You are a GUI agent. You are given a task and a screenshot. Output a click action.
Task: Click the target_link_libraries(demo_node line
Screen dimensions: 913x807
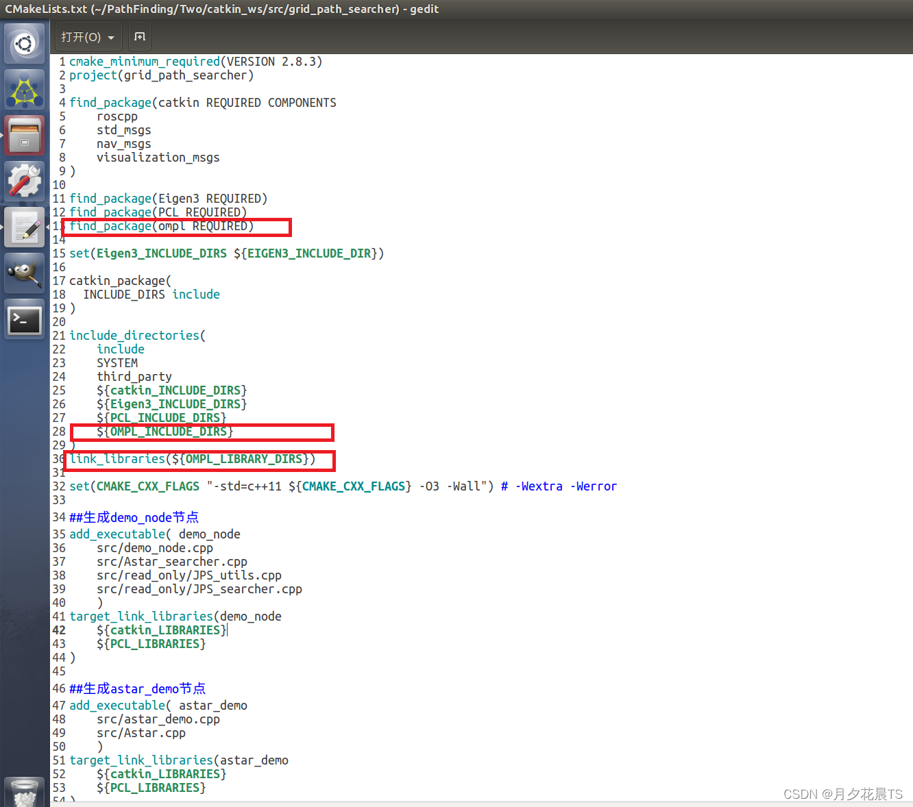(175, 617)
